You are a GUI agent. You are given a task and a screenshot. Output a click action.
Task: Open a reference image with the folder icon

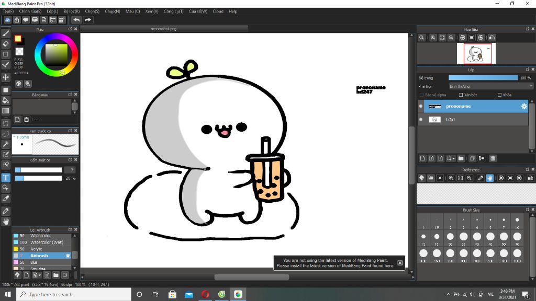point(431,178)
